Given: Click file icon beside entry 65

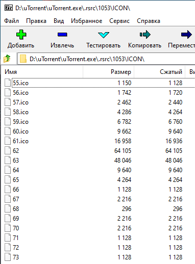Looking at the screenshot, I should click(8, 179).
